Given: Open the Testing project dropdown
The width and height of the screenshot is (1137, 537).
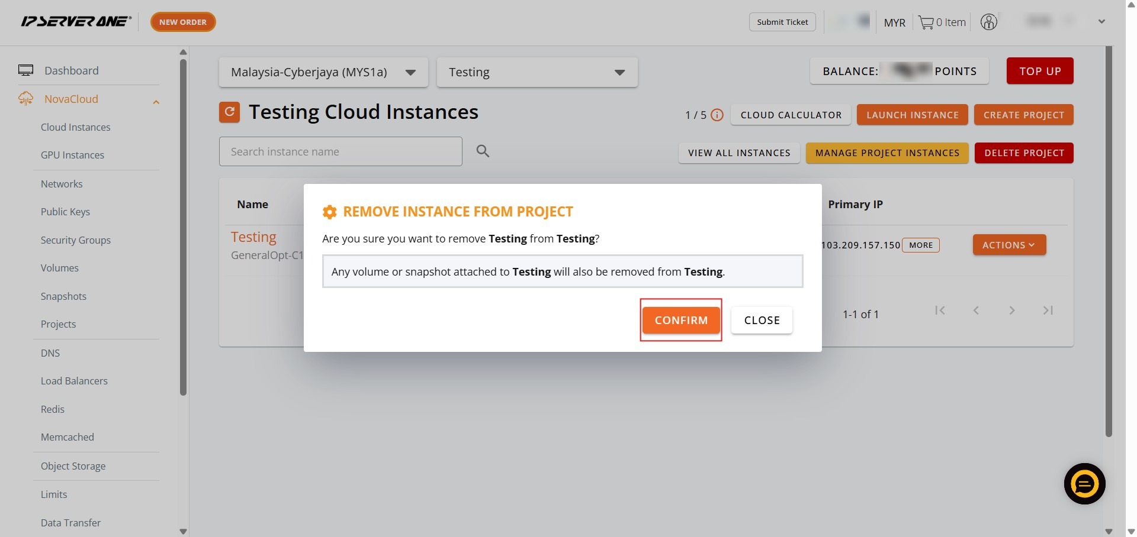Looking at the screenshot, I should (x=537, y=72).
